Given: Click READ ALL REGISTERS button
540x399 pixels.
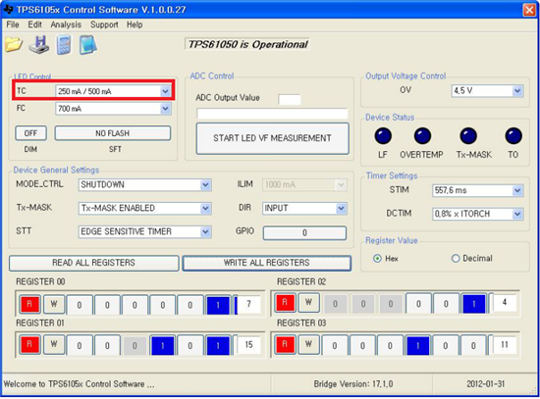Looking at the screenshot, I should pyautogui.click(x=93, y=263).
